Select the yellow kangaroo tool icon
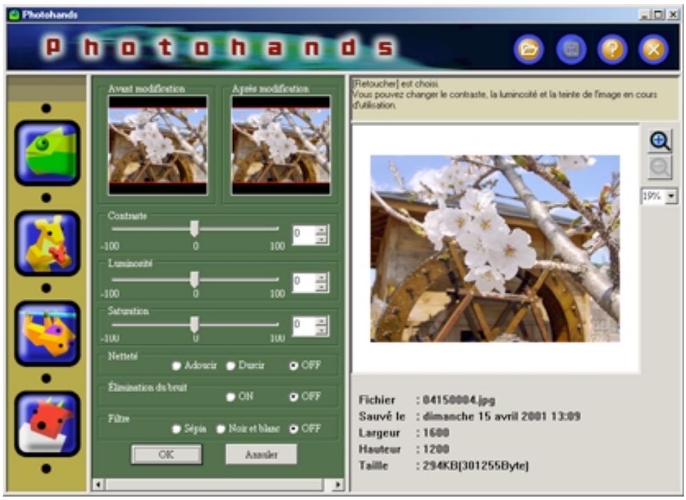This screenshot has width=686, height=500. (x=48, y=243)
